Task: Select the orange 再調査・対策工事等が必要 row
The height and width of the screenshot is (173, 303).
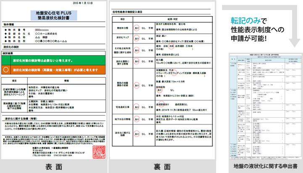Action: point(53,70)
